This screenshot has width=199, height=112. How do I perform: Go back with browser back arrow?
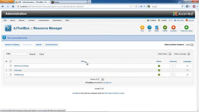click(3, 7)
